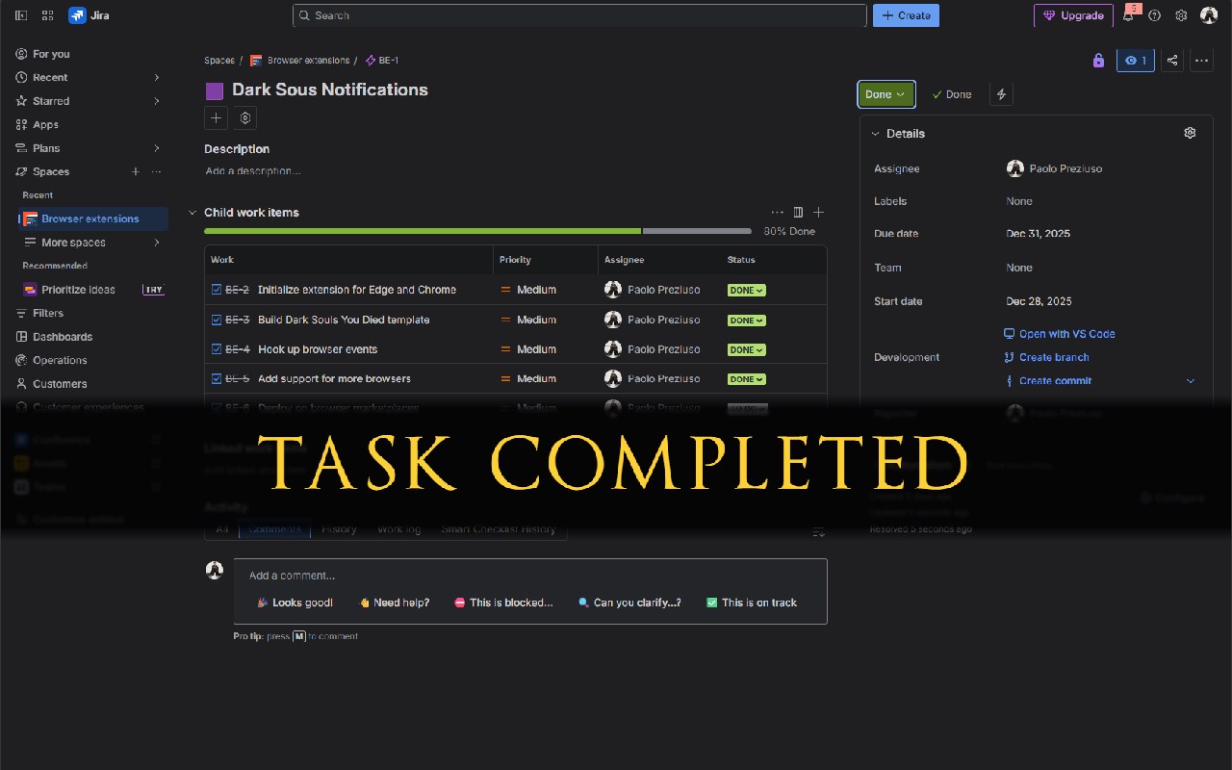This screenshot has width=1232, height=770.
Task: Open the app switcher grid icon
Action: coord(48,15)
